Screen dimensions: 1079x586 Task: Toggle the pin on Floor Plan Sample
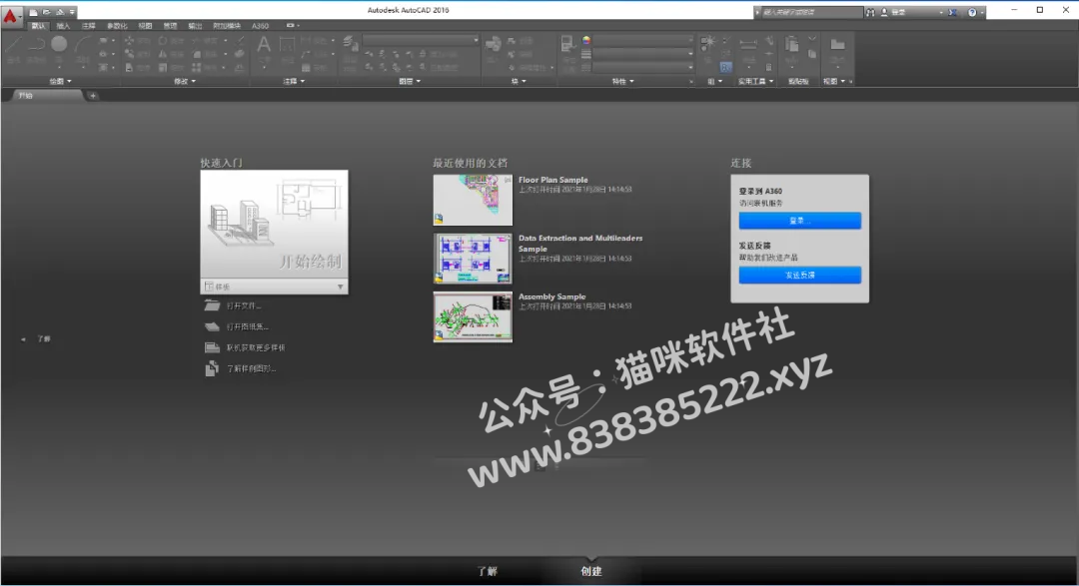508,180
